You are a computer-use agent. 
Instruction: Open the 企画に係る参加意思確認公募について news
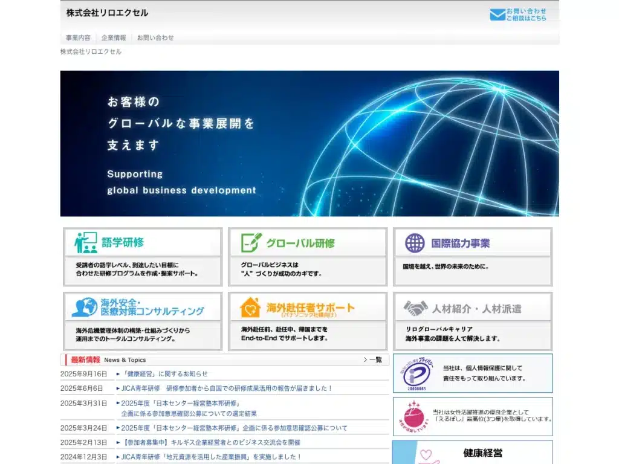tap(234, 428)
